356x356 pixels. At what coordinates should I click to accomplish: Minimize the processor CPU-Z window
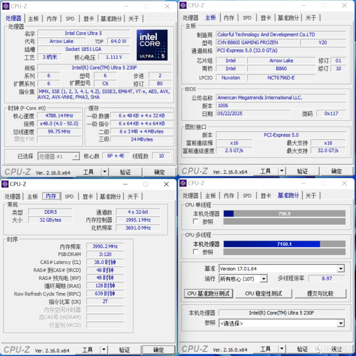pyautogui.click(x=126, y=6)
